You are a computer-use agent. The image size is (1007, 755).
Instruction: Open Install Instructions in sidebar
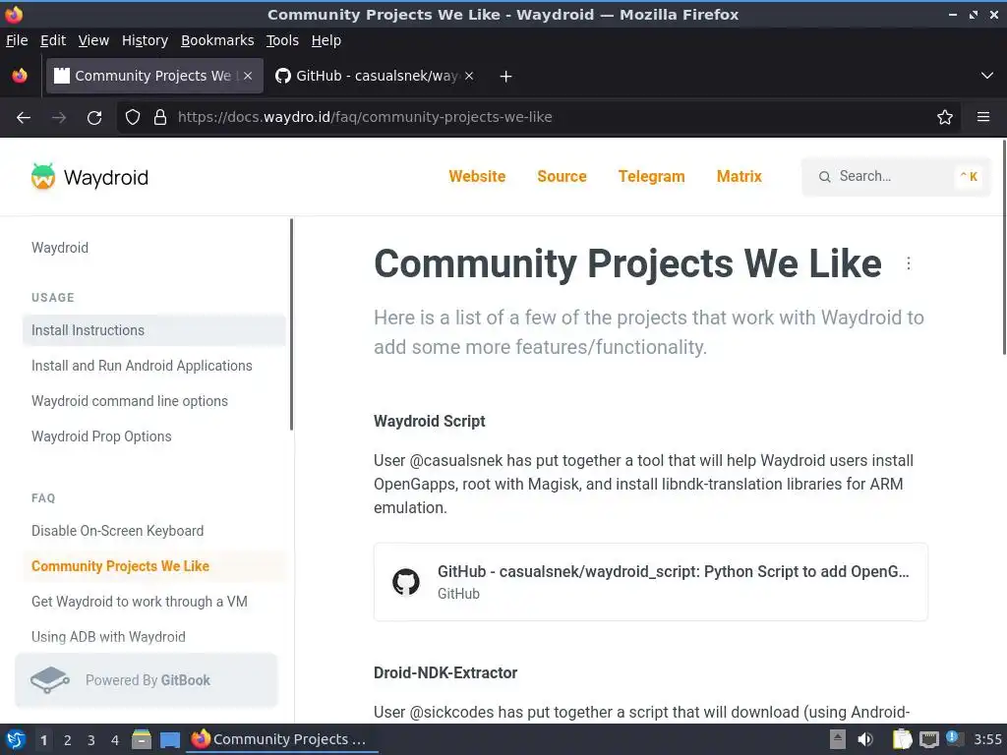point(154,330)
